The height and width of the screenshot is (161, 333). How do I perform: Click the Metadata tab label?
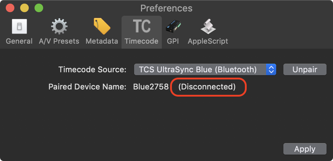(x=102, y=41)
